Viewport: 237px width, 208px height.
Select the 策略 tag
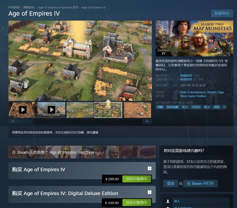(x=160, y=107)
